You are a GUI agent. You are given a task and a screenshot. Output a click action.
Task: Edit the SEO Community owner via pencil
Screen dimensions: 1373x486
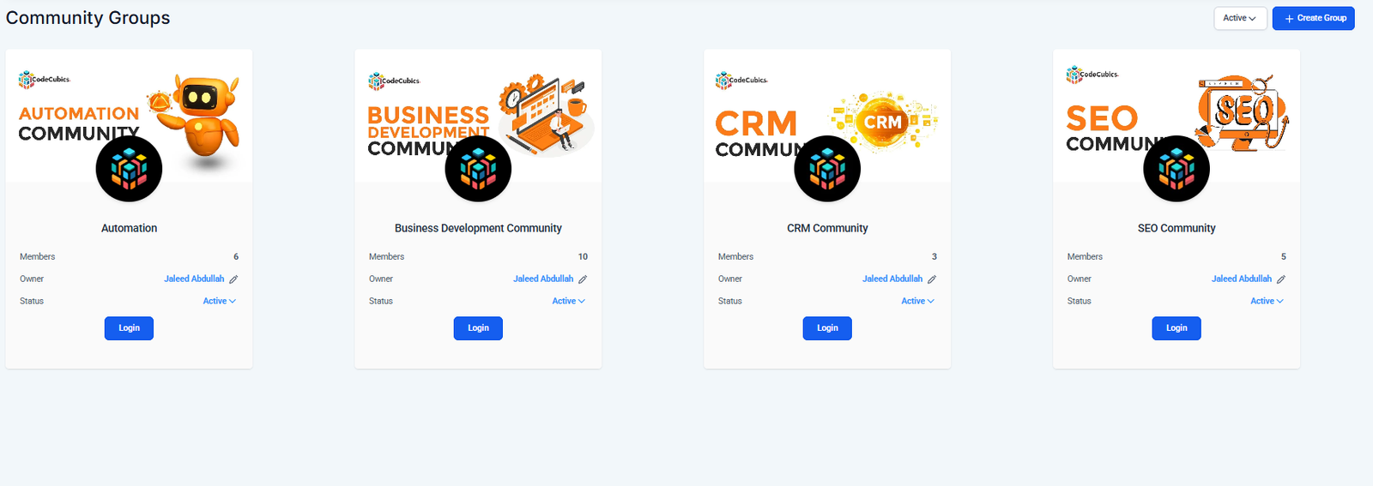(1281, 279)
